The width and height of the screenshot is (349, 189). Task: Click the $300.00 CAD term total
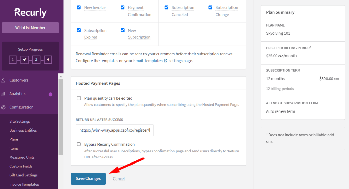point(329,79)
